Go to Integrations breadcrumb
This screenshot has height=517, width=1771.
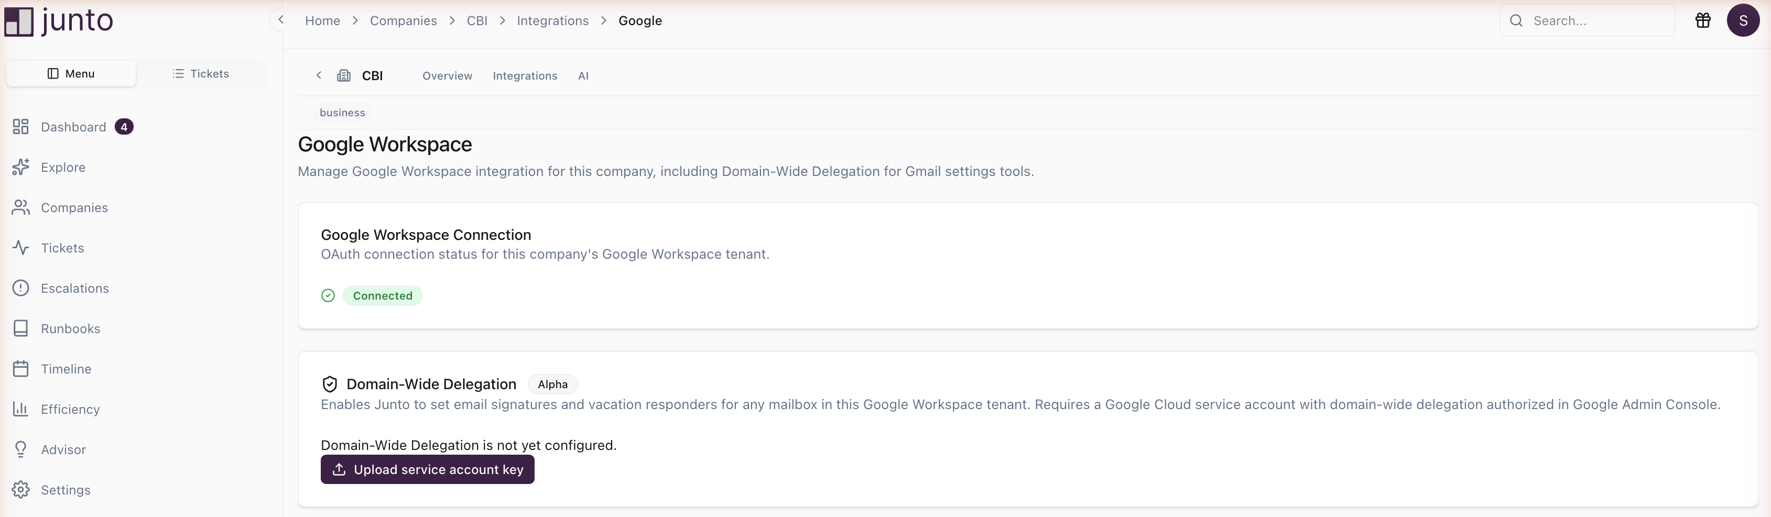point(553,20)
